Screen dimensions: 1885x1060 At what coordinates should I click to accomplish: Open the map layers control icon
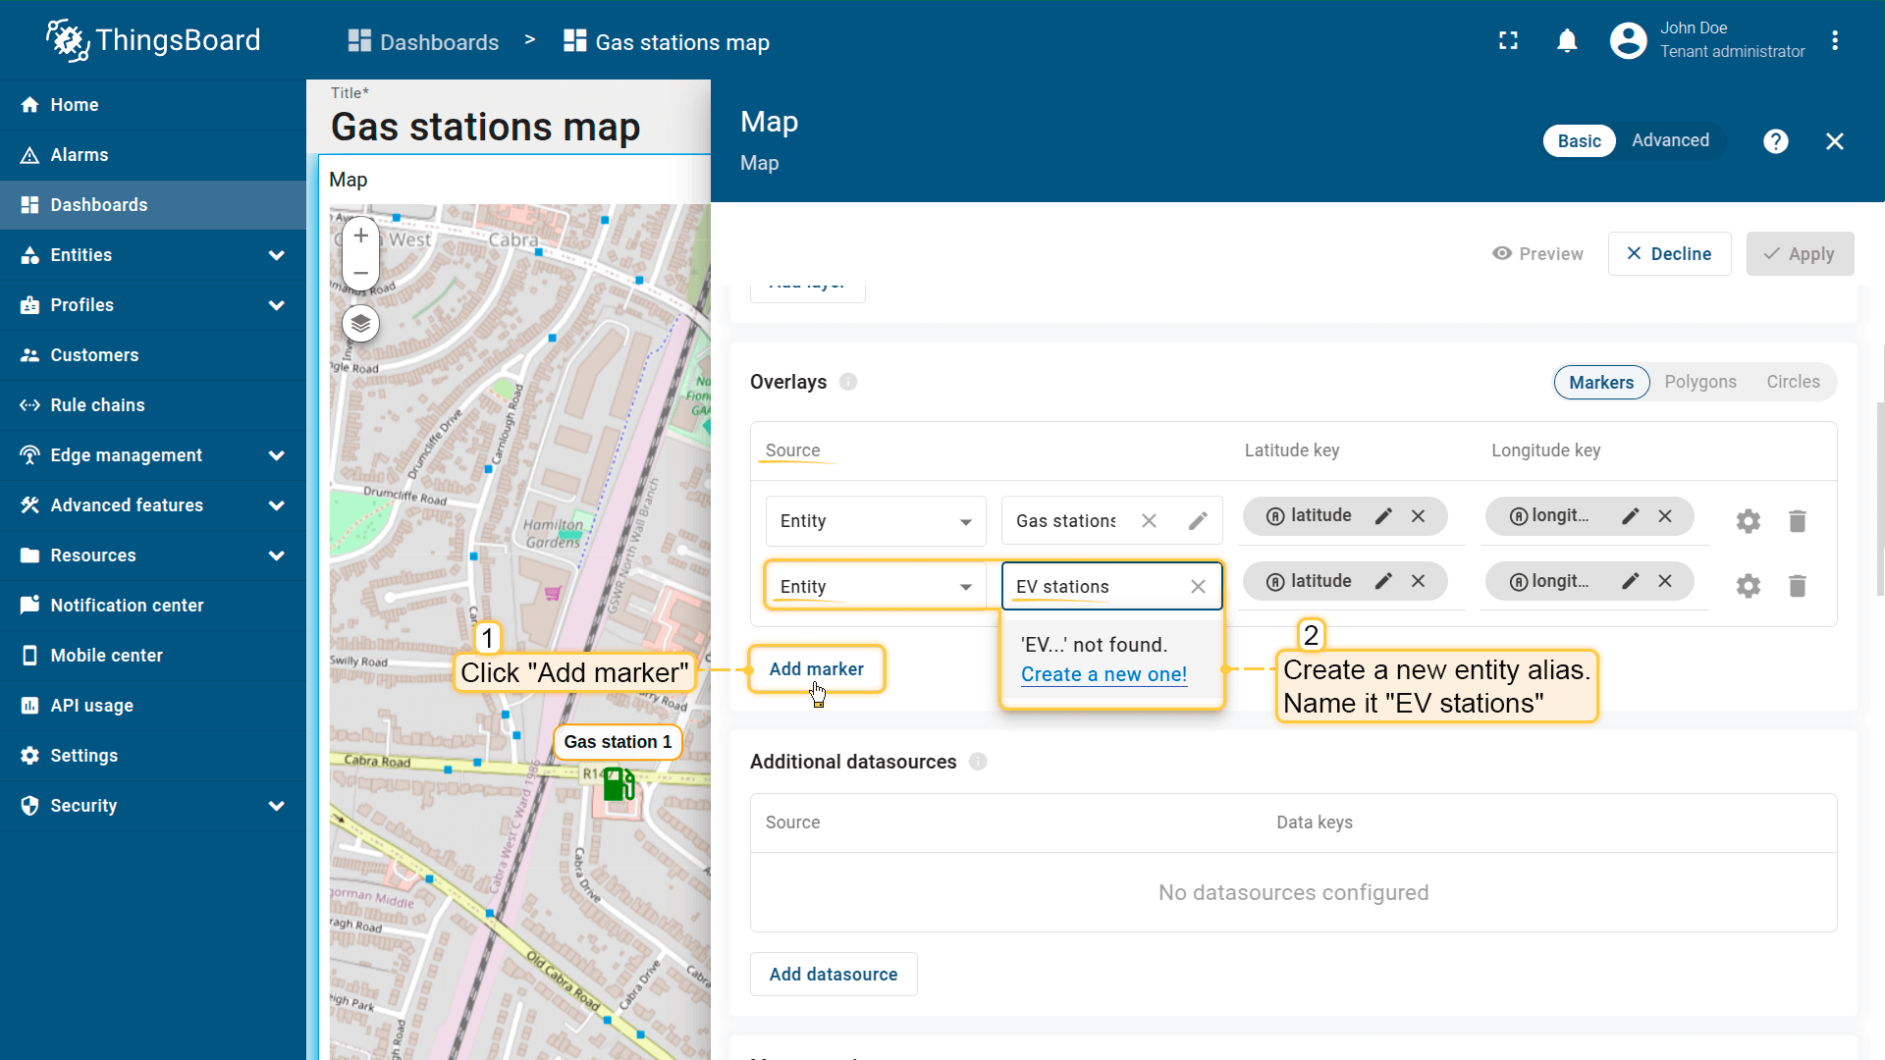pos(360,323)
